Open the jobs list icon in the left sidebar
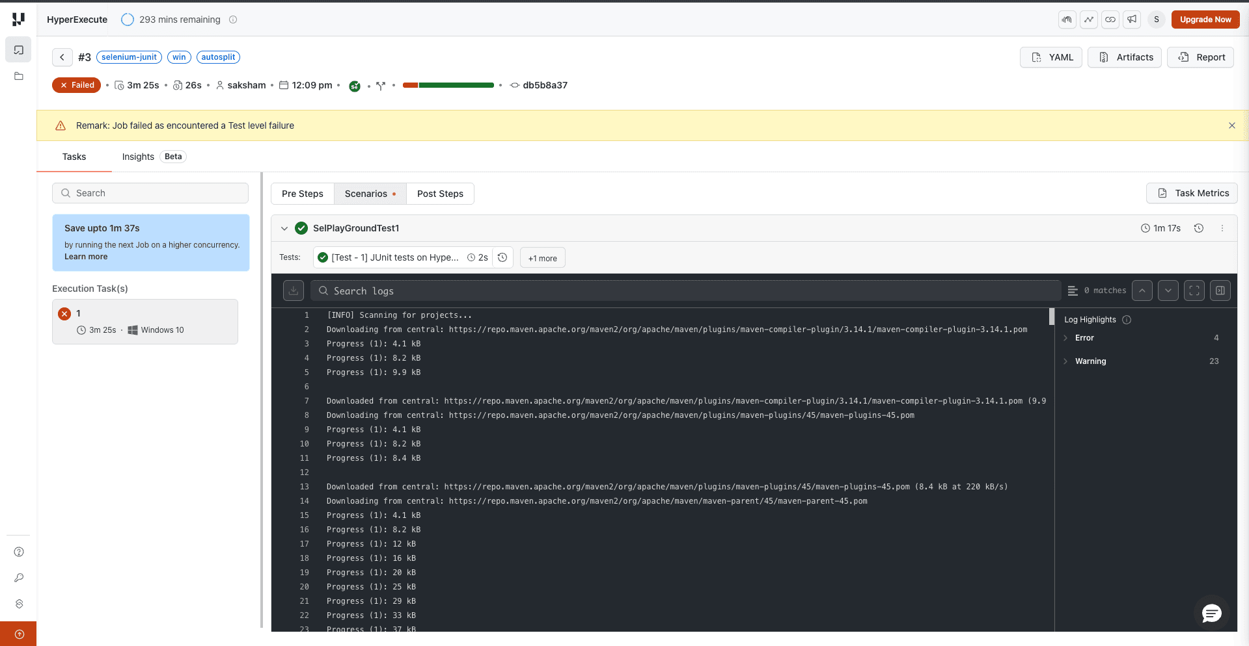The image size is (1249, 646). 18,50
